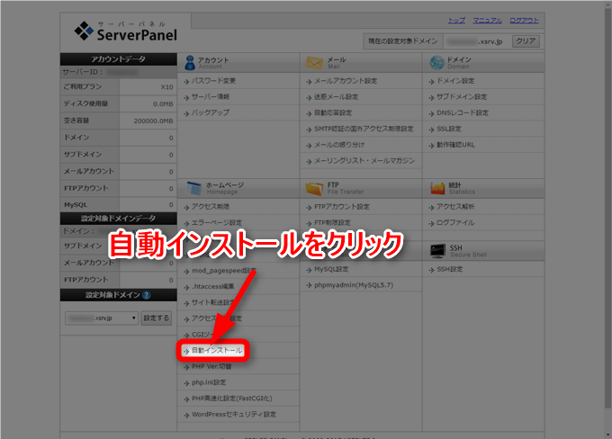Open 自動応答設定
This screenshot has height=439, width=612.
[x=333, y=112]
